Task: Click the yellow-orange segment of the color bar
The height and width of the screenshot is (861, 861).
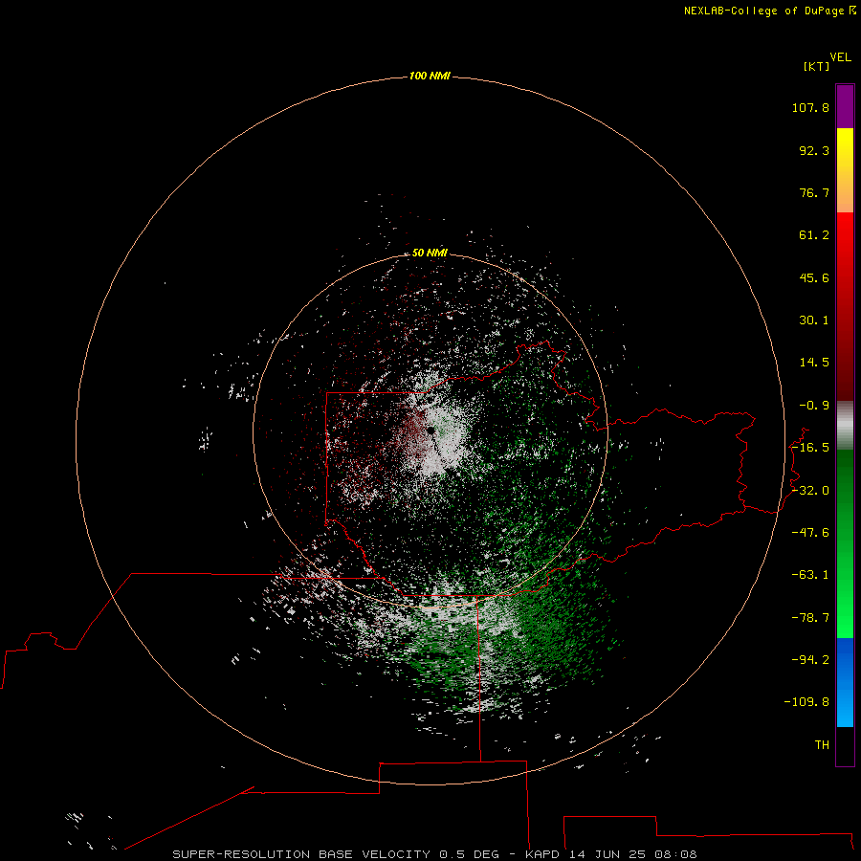Action: point(845,170)
